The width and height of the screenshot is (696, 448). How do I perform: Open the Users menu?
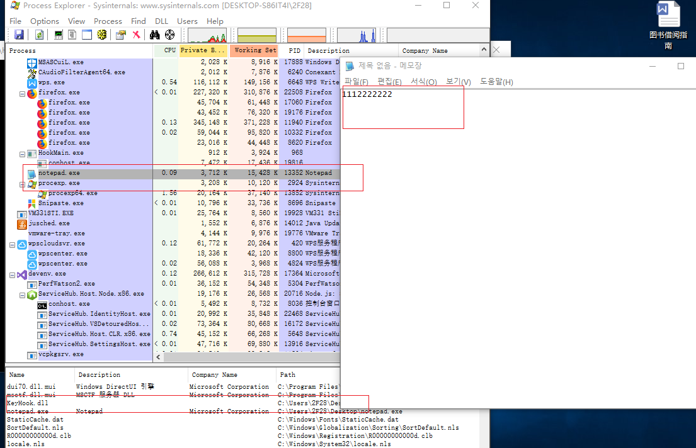click(187, 21)
